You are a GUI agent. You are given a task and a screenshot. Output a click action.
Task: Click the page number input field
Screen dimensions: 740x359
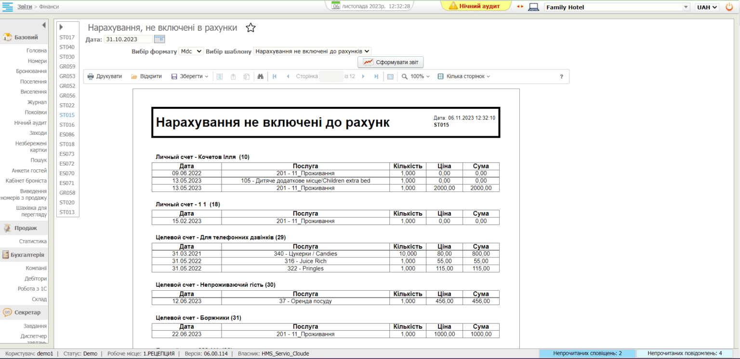(x=331, y=76)
